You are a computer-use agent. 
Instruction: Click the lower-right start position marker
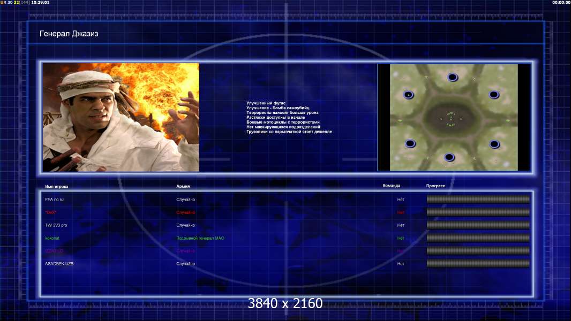[494, 143]
